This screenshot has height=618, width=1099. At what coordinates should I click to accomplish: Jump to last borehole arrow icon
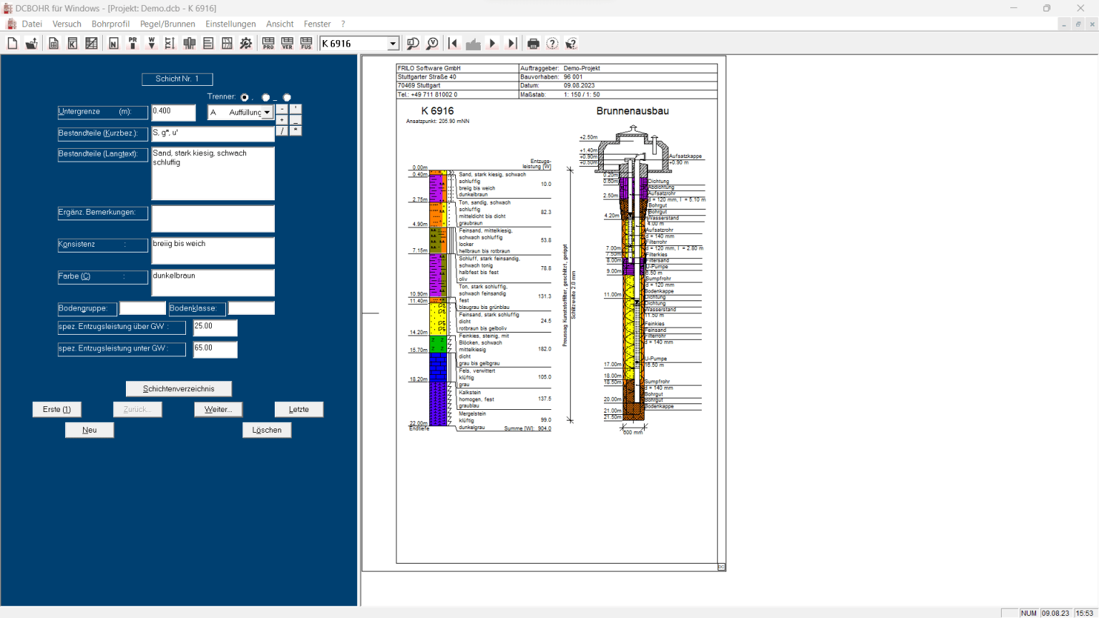pos(512,44)
